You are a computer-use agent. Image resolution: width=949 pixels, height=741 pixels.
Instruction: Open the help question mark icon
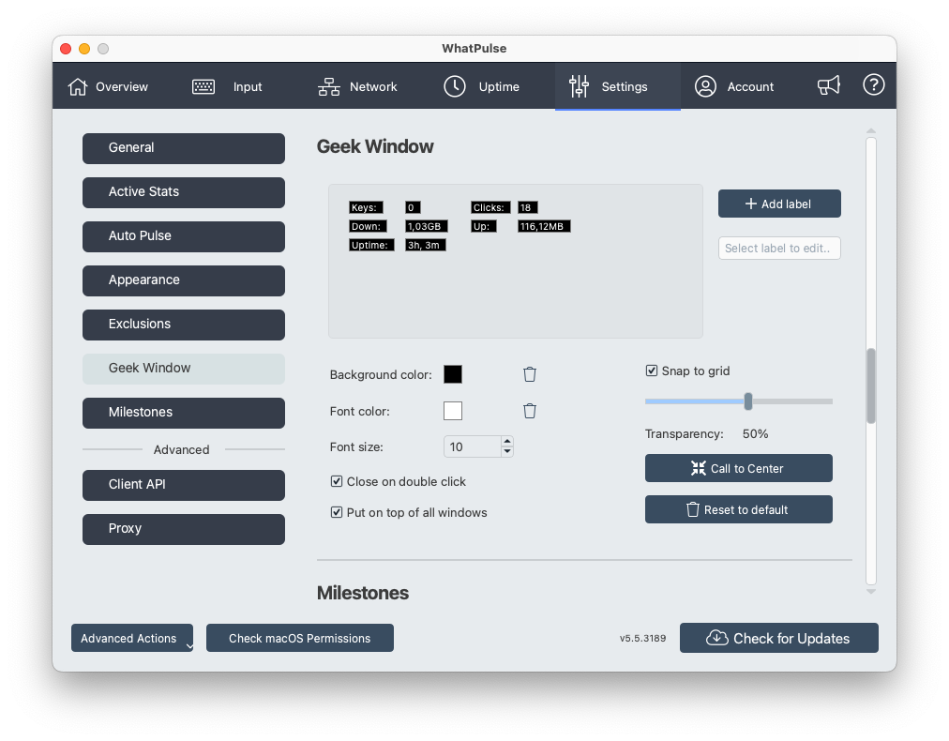pos(873,84)
